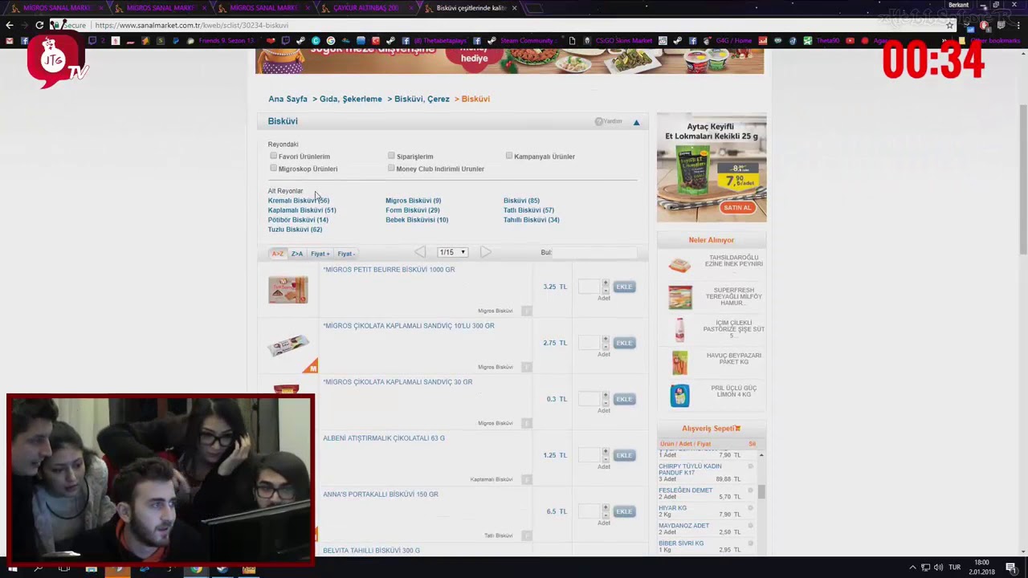Open Form Bisküvi (29) subcategory
This screenshot has height=578, width=1028.
click(412, 210)
